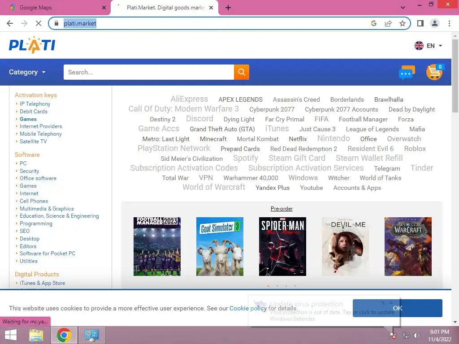
Task: Open Software for Pocket PC category
Action: point(48,254)
